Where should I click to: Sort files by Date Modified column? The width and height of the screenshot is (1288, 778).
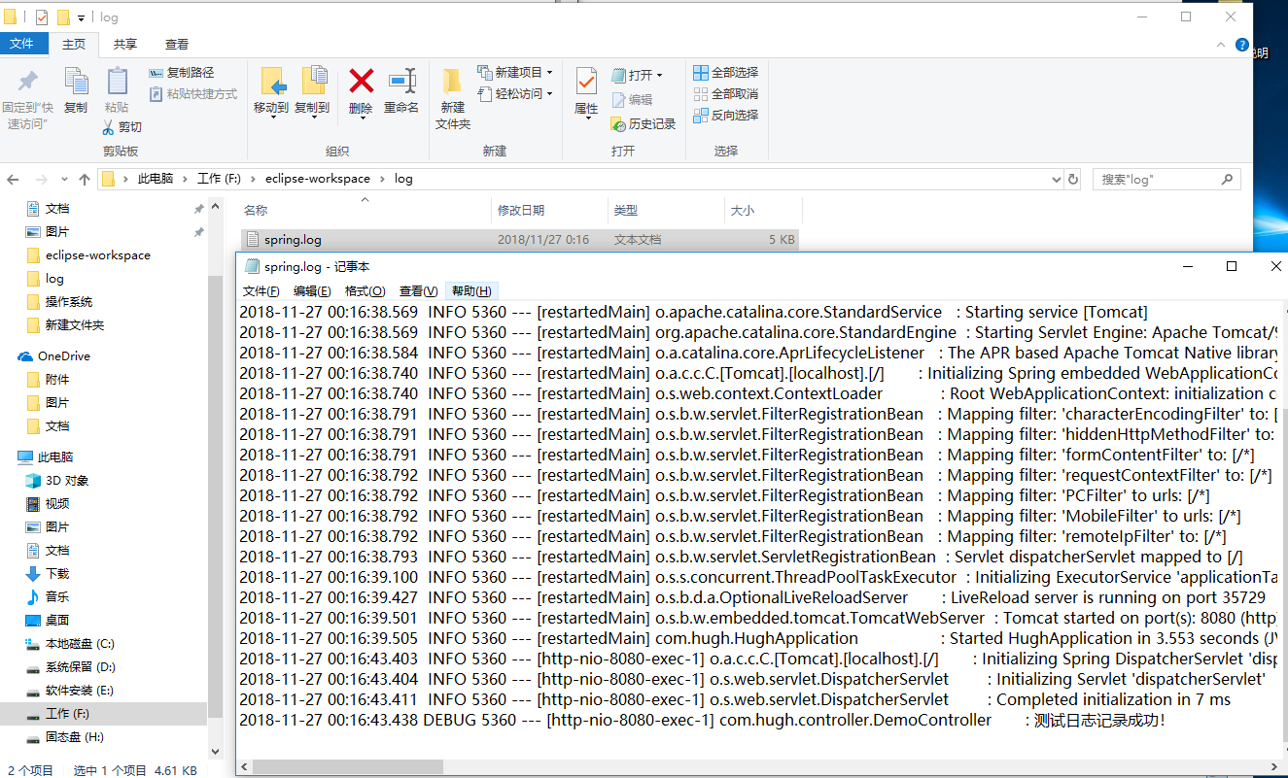(x=550, y=211)
